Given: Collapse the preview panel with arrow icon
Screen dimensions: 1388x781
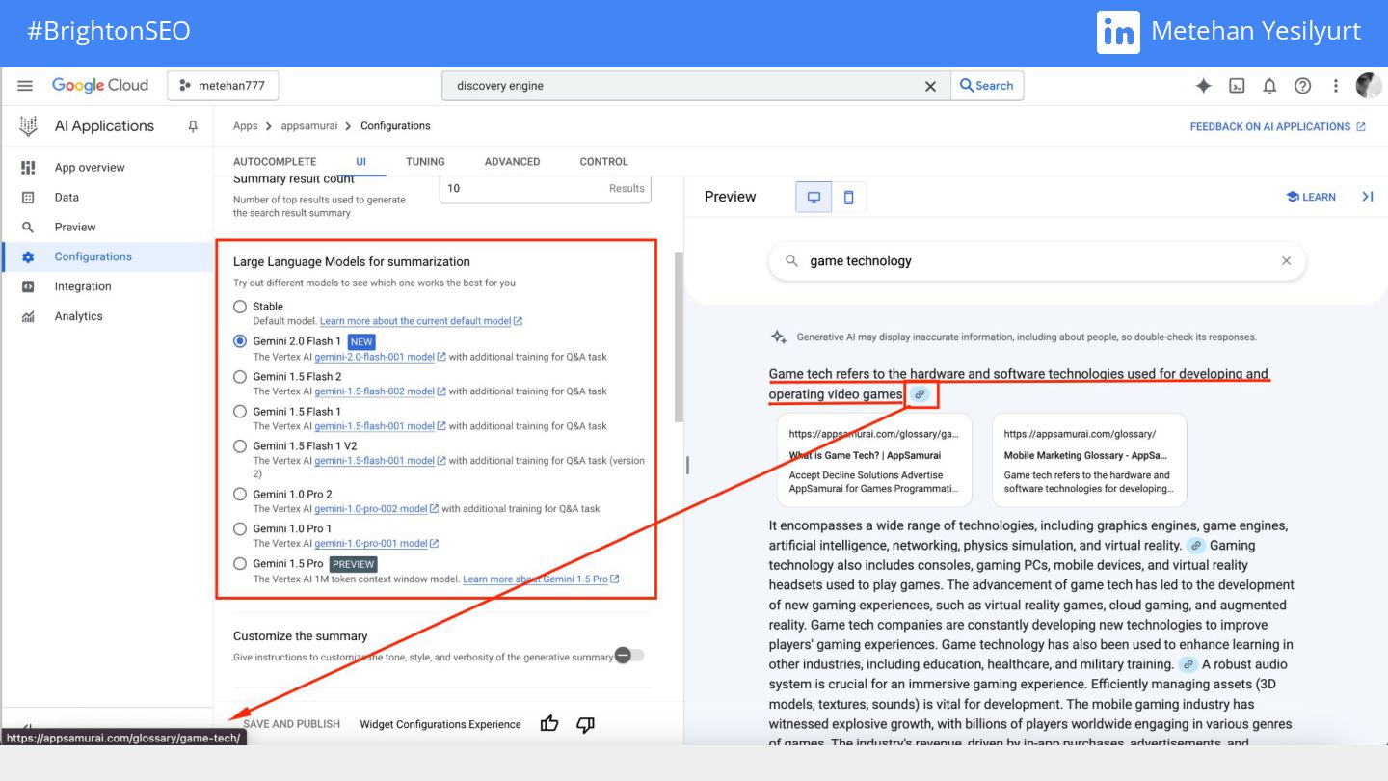Looking at the screenshot, I should pyautogui.click(x=1367, y=197).
